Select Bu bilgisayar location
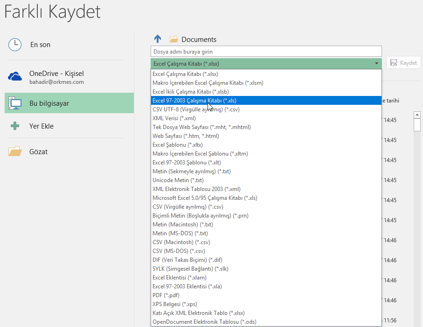 coord(69,103)
